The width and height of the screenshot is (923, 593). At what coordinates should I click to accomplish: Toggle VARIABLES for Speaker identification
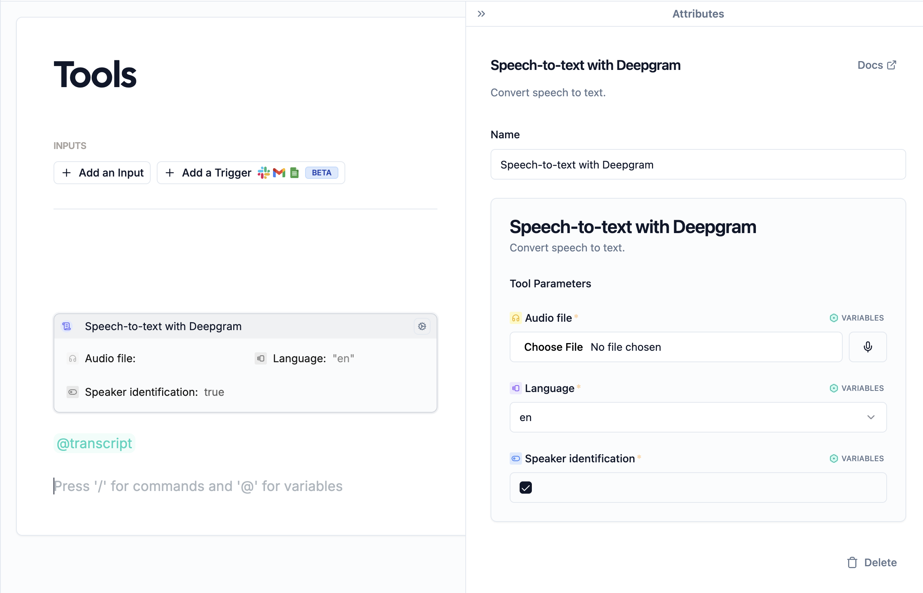click(857, 458)
